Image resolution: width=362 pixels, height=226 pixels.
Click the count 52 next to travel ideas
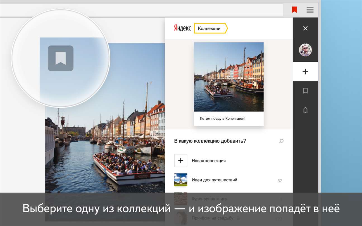(x=280, y=181)
